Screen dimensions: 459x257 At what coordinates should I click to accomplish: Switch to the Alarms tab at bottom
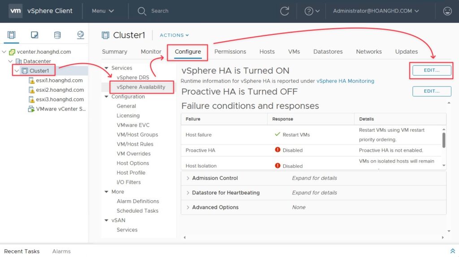61,251
